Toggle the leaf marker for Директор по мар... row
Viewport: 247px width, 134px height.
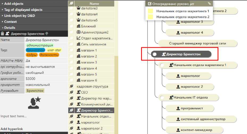pos(71,98)
